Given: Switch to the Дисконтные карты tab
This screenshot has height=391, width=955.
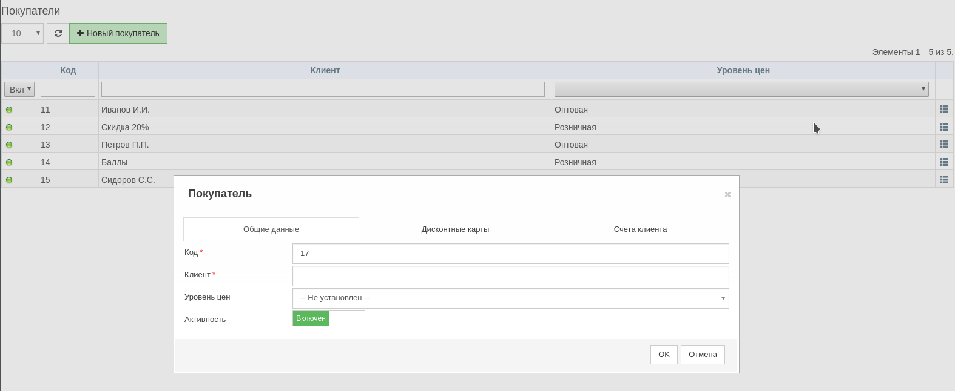Looking at the screenshot, I should click(455, 229).
